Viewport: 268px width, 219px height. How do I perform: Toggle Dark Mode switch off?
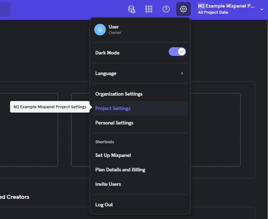177,52
